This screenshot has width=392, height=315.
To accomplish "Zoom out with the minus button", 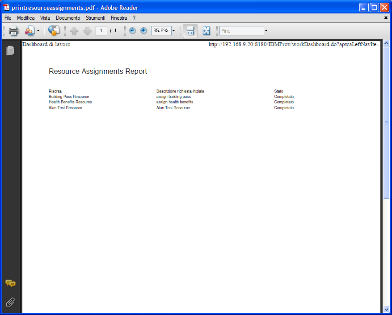I will click(132, 31).
